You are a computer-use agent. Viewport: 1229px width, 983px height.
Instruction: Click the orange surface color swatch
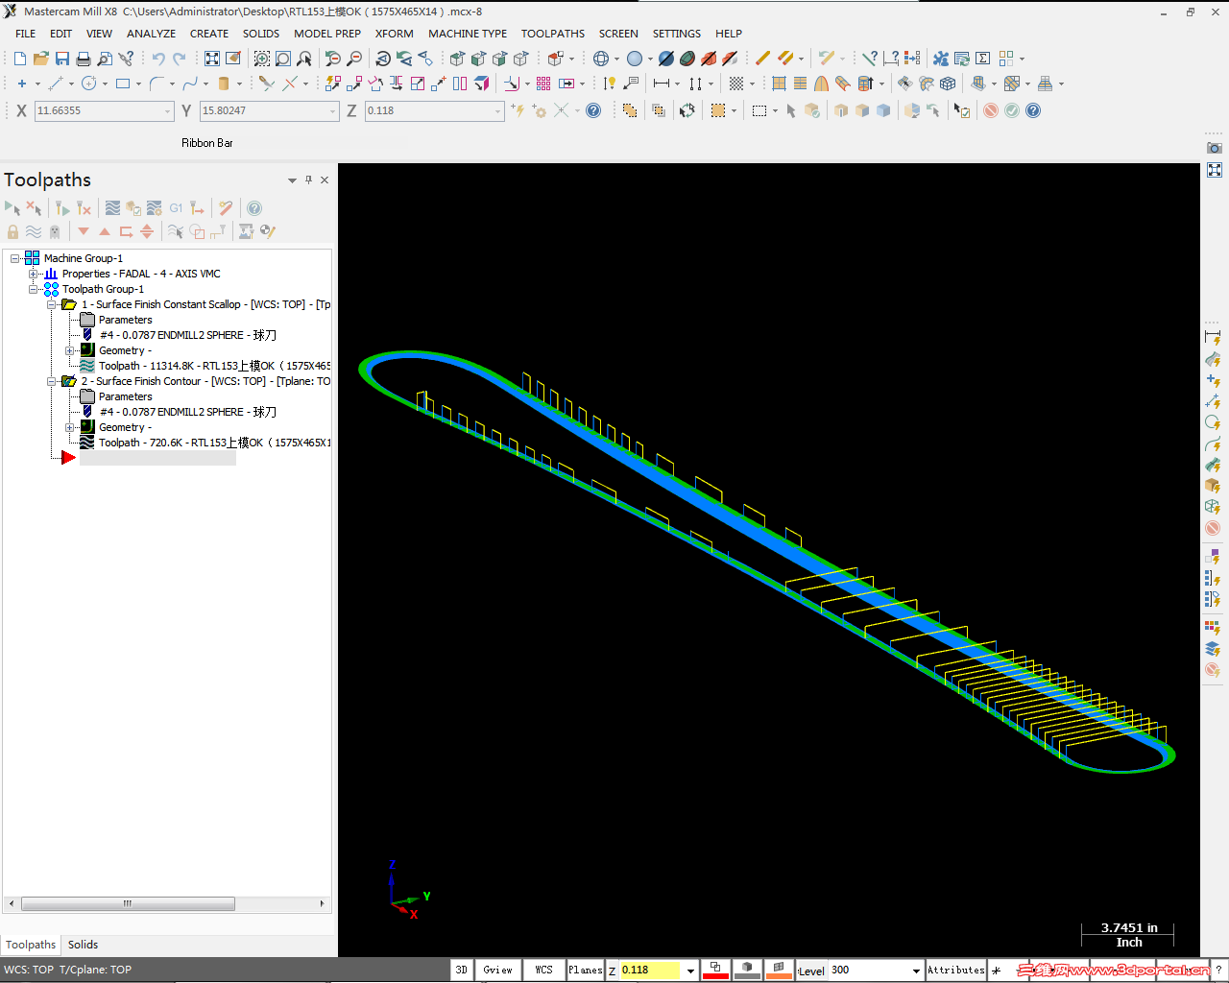[x=779, y=970]
